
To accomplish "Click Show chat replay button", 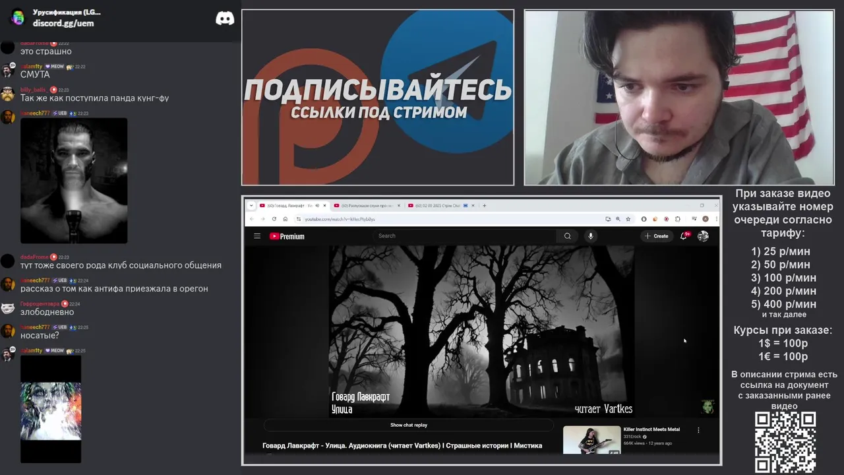I will coord(408,425).
